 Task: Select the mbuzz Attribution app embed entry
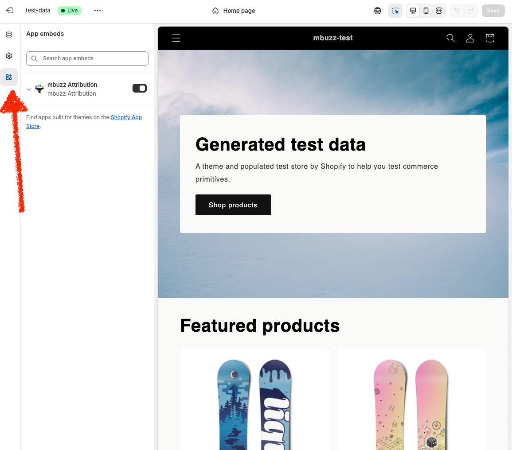72,89
